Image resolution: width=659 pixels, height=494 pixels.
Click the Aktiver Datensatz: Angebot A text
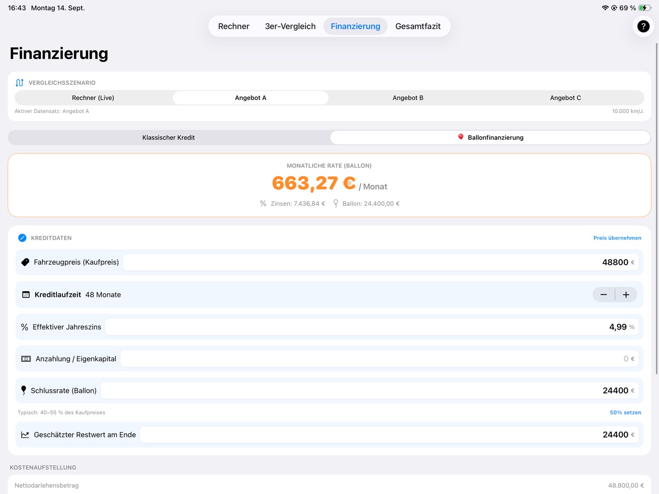click(x=52, y=111)
